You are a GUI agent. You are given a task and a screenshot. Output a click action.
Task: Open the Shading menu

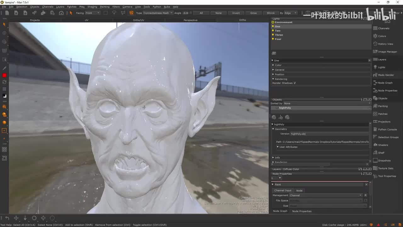(92, 7)
